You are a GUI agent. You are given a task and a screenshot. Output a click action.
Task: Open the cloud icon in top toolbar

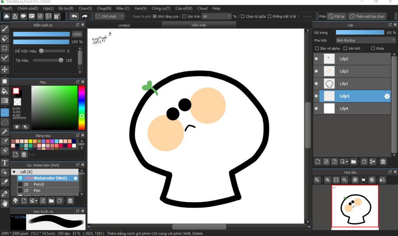coord(7,16)
